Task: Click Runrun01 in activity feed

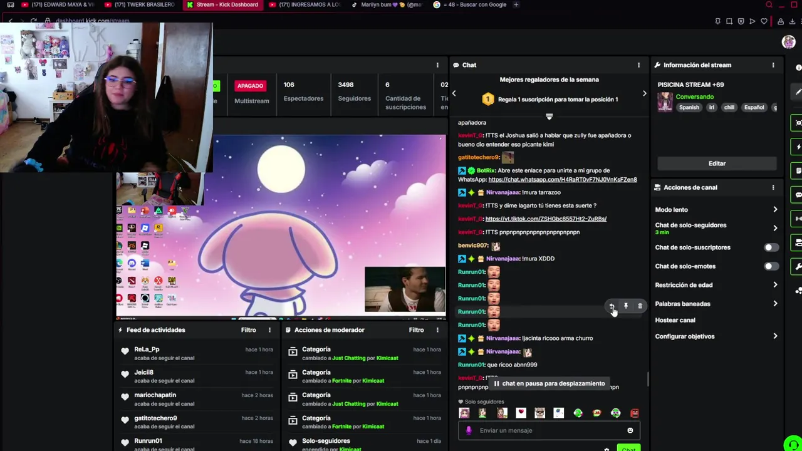Action: pos(148,441)
